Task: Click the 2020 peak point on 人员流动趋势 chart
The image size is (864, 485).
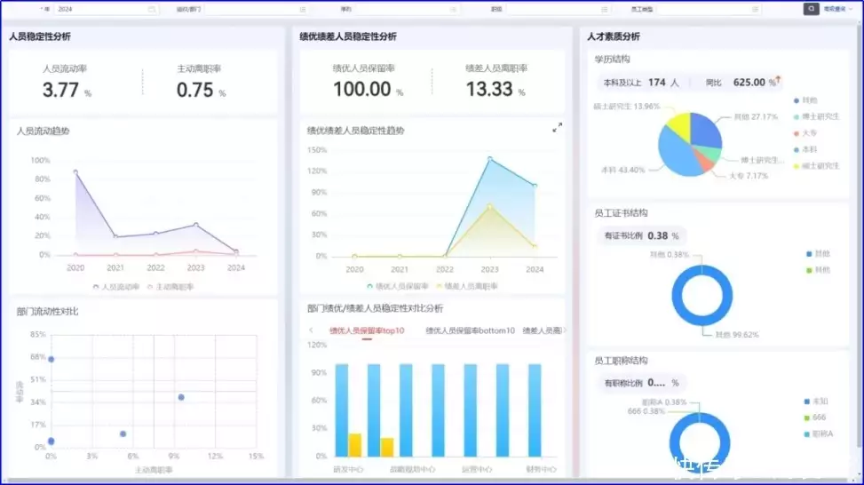Action: [75, 172]
